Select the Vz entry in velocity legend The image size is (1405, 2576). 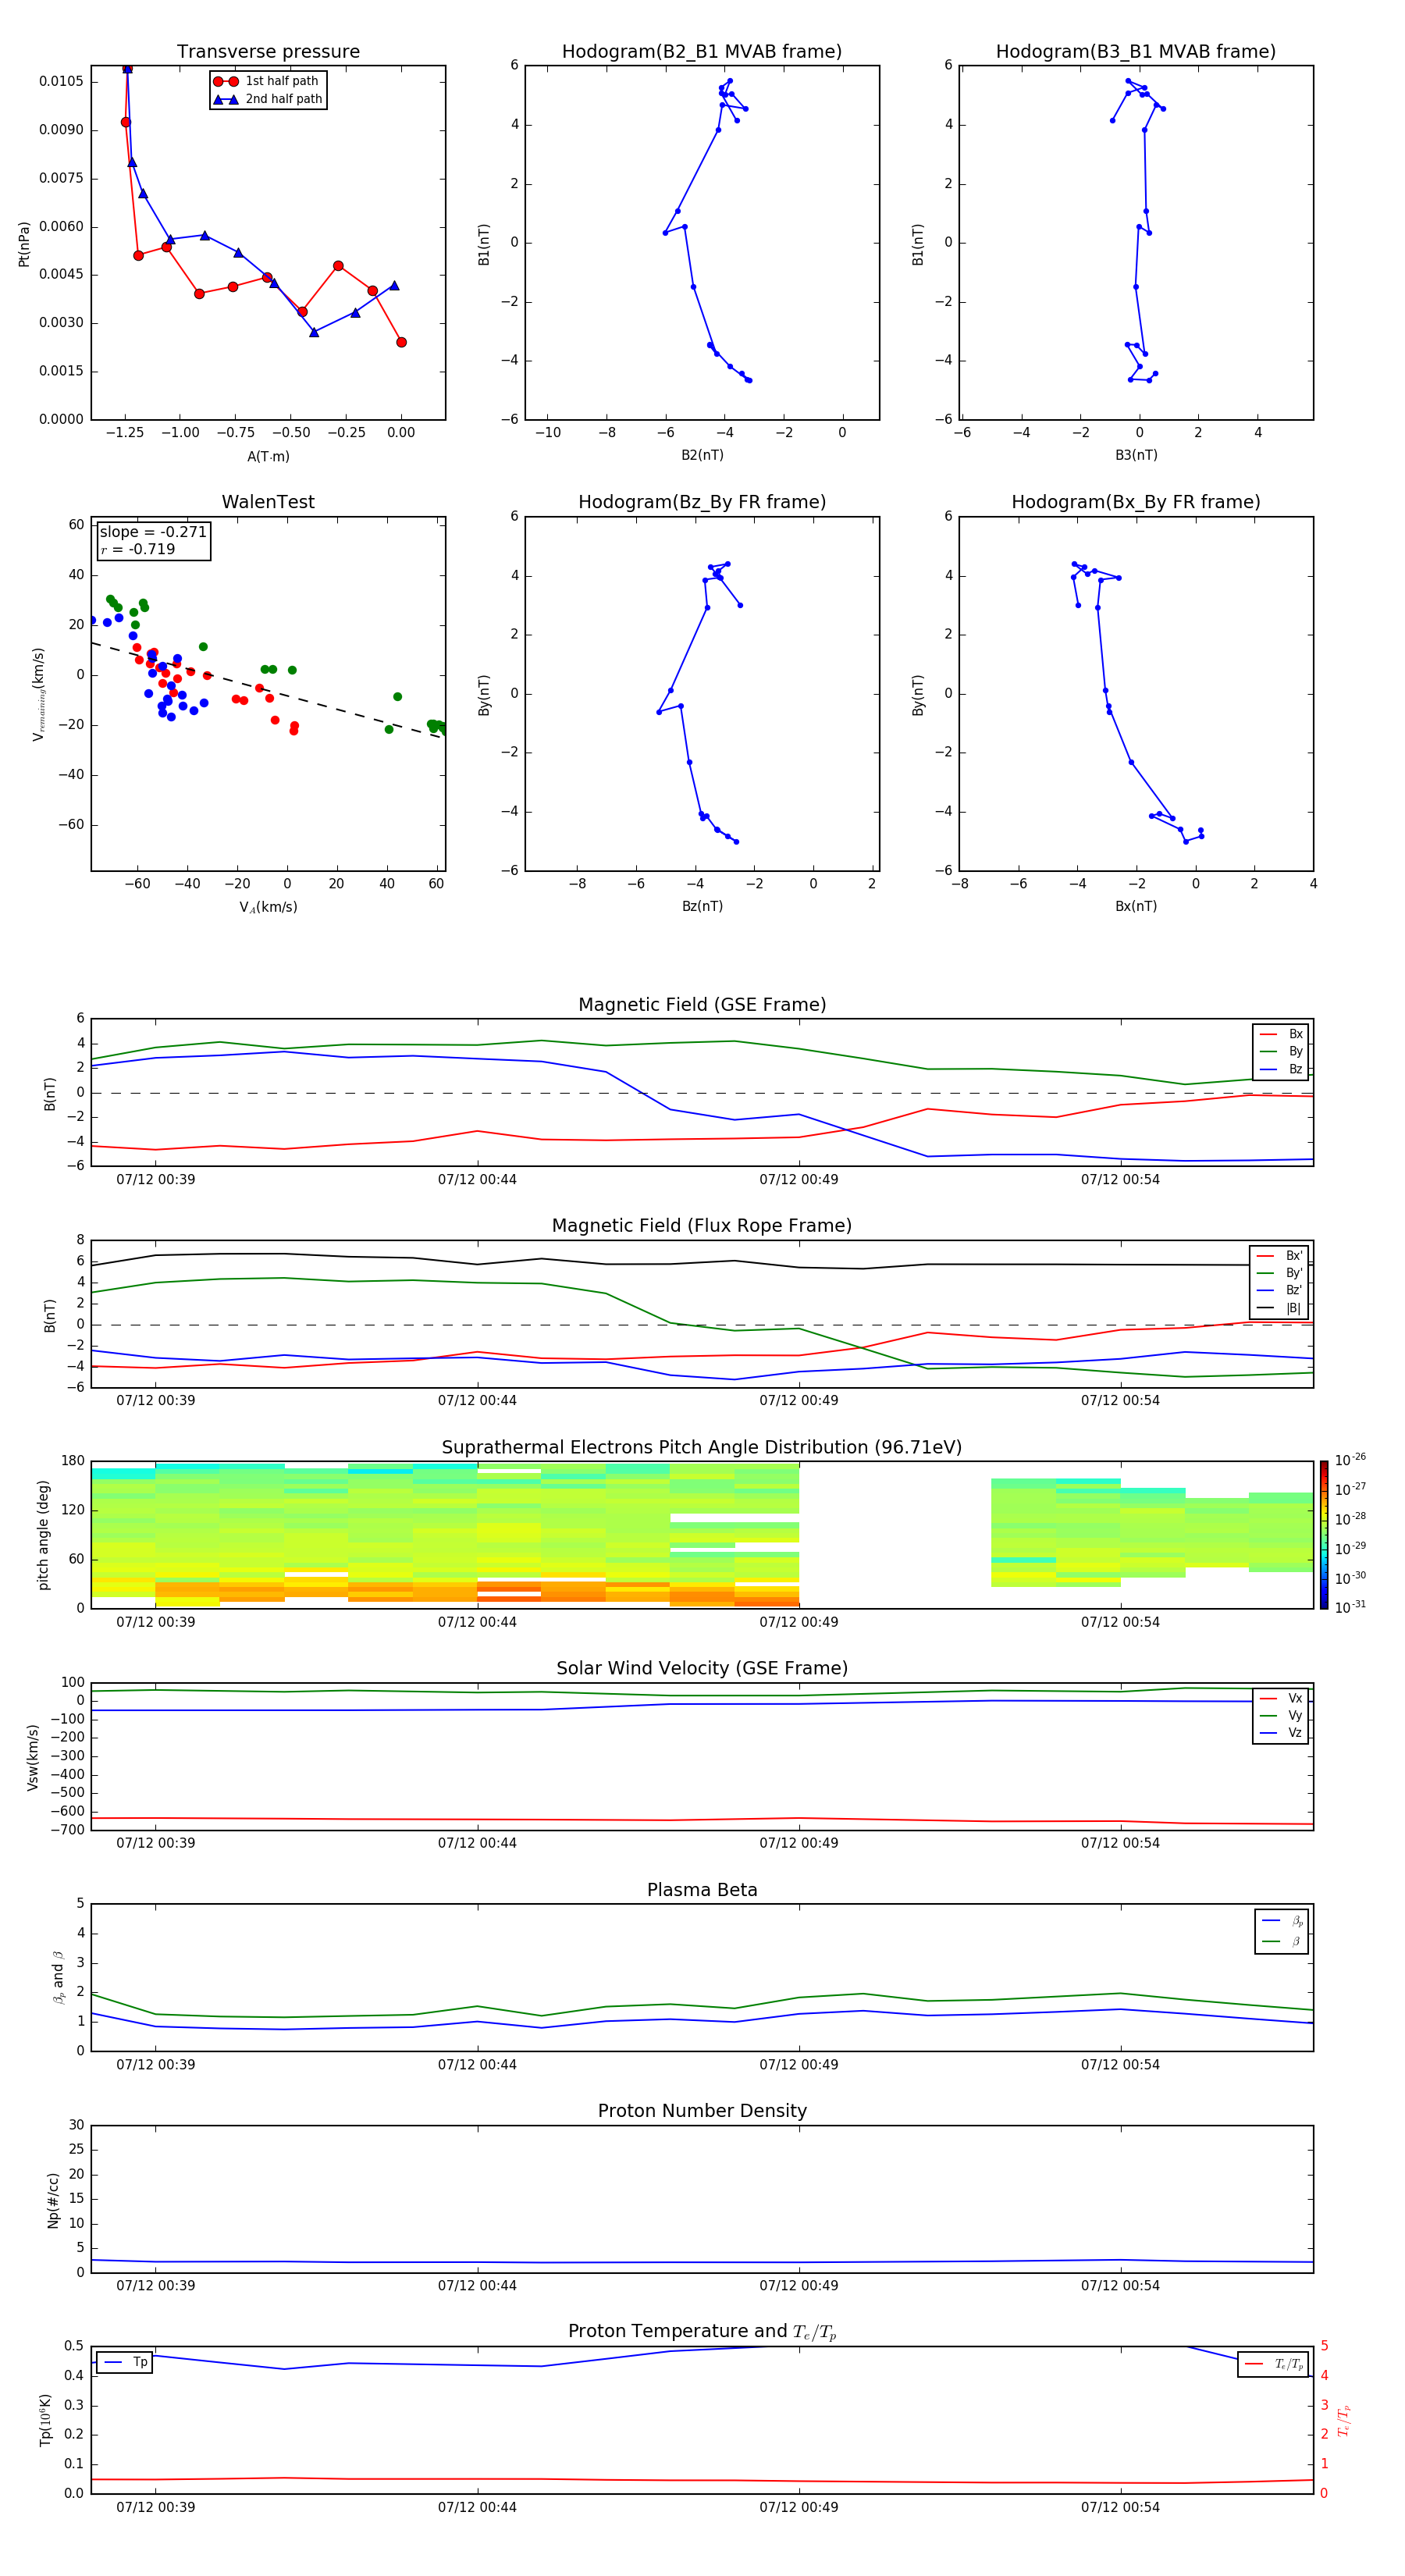coord(1281,1733)
